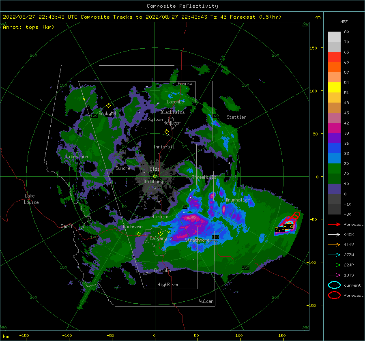Pick the light blue swatch between 33 and 30
This screenshot has height=341, width=365.
pyautogui.click(x=334, y=159)
